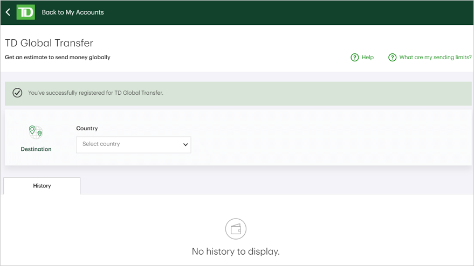Click the Destination globe pin icon
Viewport: 474px width, 266px height.
coord(36,132)
